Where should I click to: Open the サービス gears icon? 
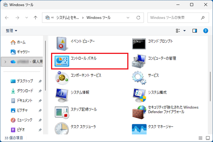pyautogui.click(x=139, y=78)
